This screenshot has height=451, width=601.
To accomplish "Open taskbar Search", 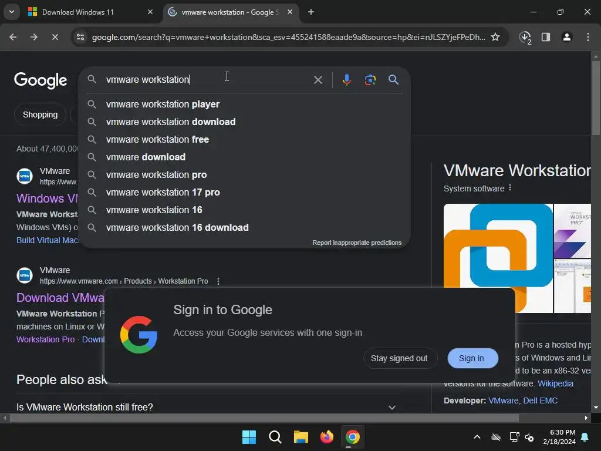I will (275, 437).
